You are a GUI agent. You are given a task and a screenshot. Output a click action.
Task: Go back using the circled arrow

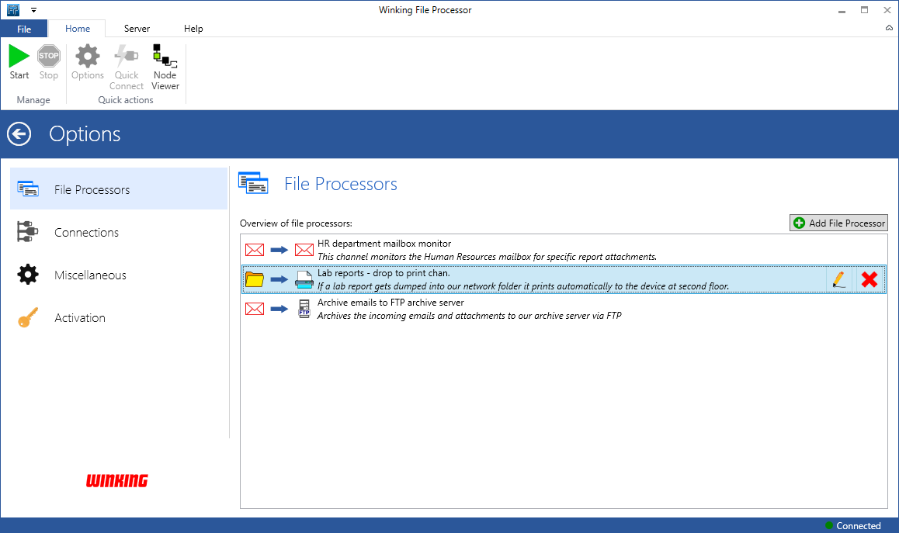coord(19,134)
